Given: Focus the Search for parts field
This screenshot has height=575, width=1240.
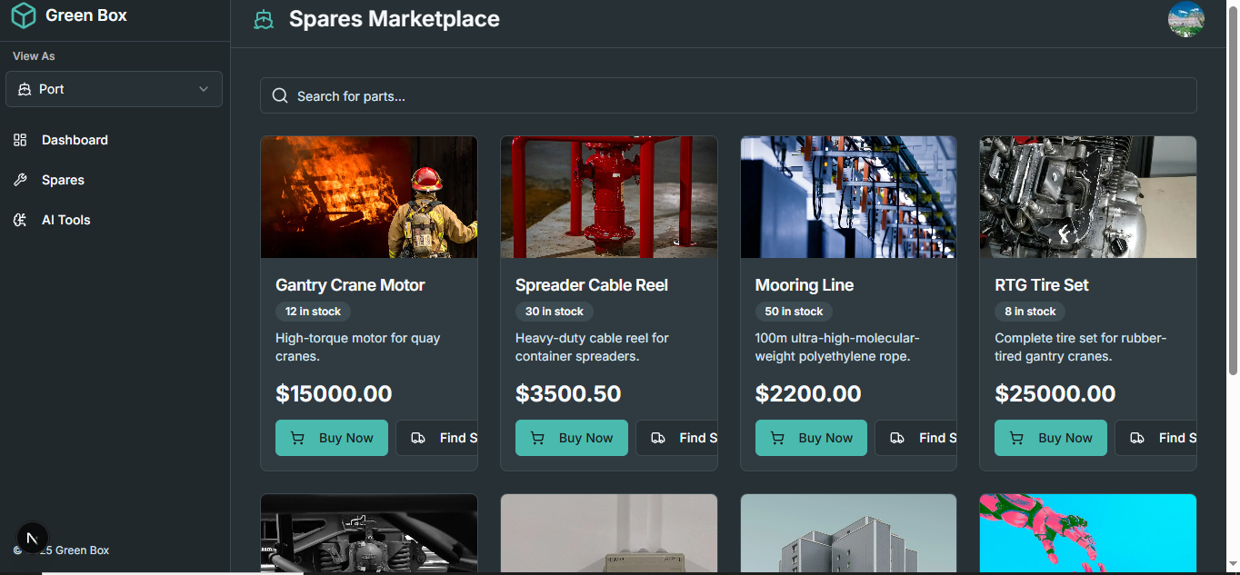Looking at the screenshot, I should (x=728, y=95).
